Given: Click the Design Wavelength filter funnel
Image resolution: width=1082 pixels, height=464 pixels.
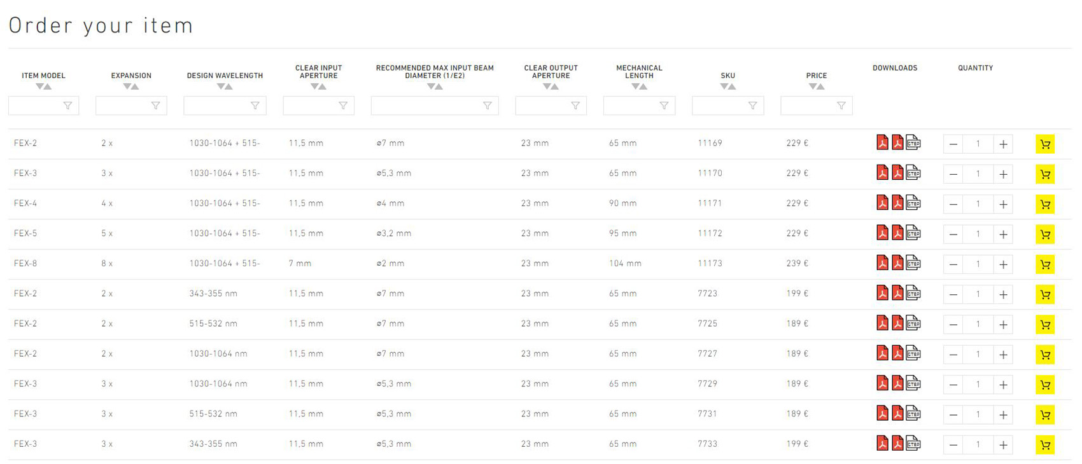Looking at the screenshot, I should (255, 106).
